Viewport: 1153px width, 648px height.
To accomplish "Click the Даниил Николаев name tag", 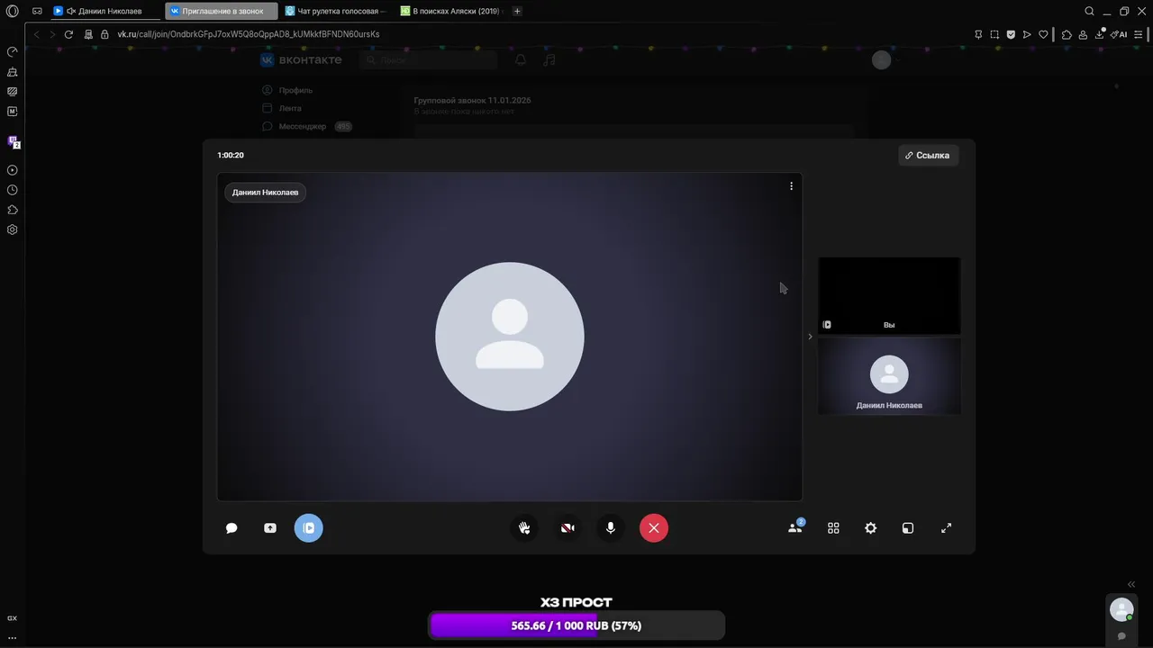I will [265, 193].
